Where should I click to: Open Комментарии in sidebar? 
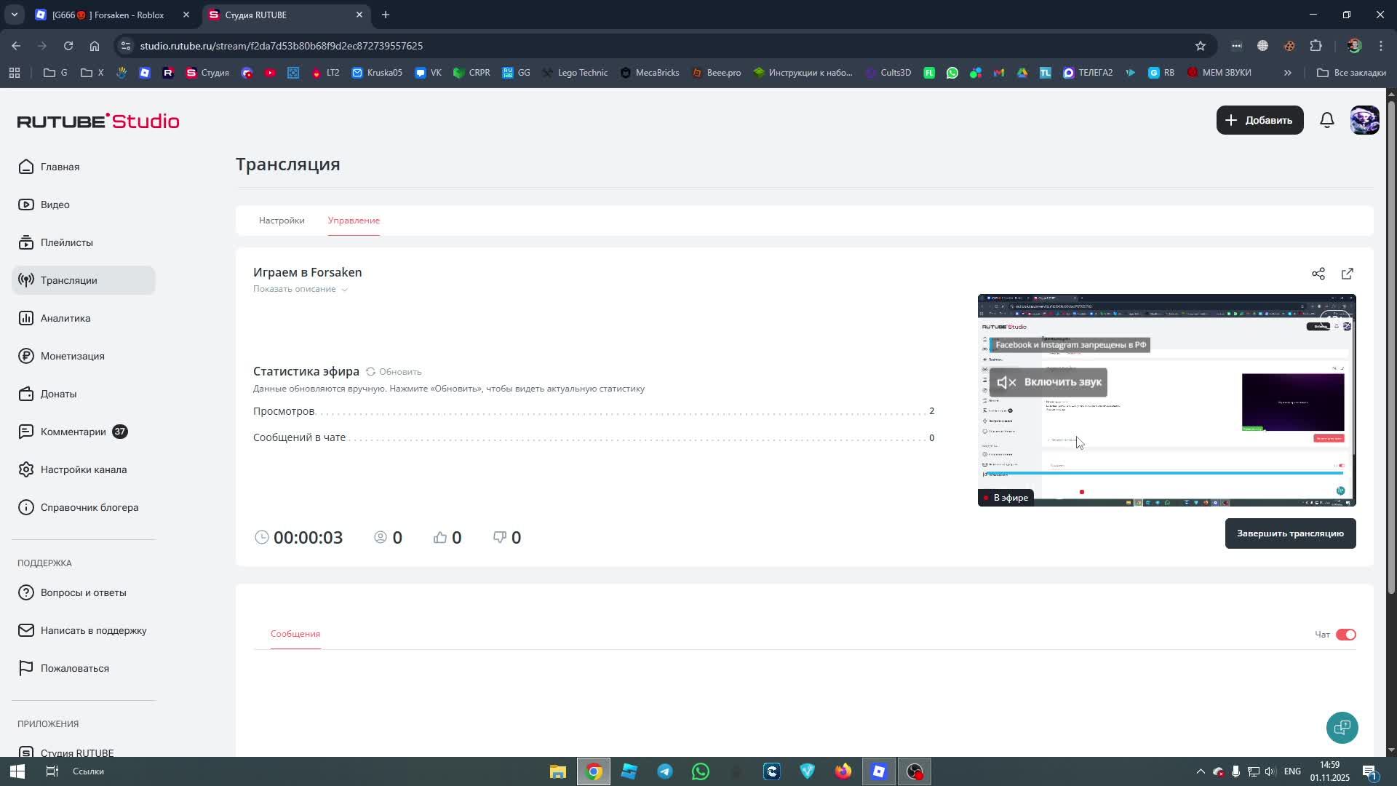83,432
